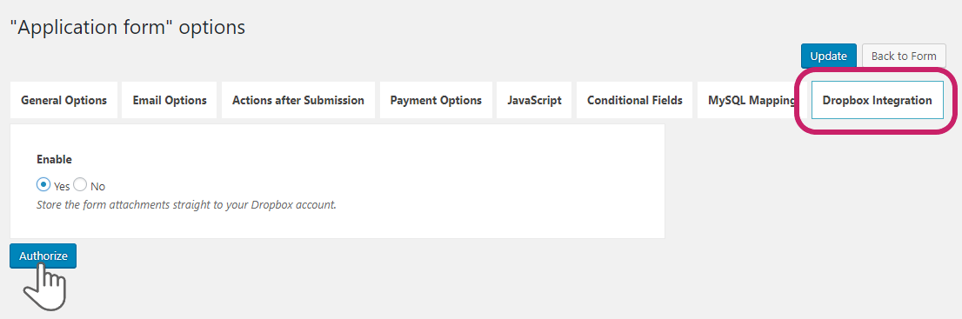Click the Dropbox Integration tab
The image size is (962, 319).
878,100
